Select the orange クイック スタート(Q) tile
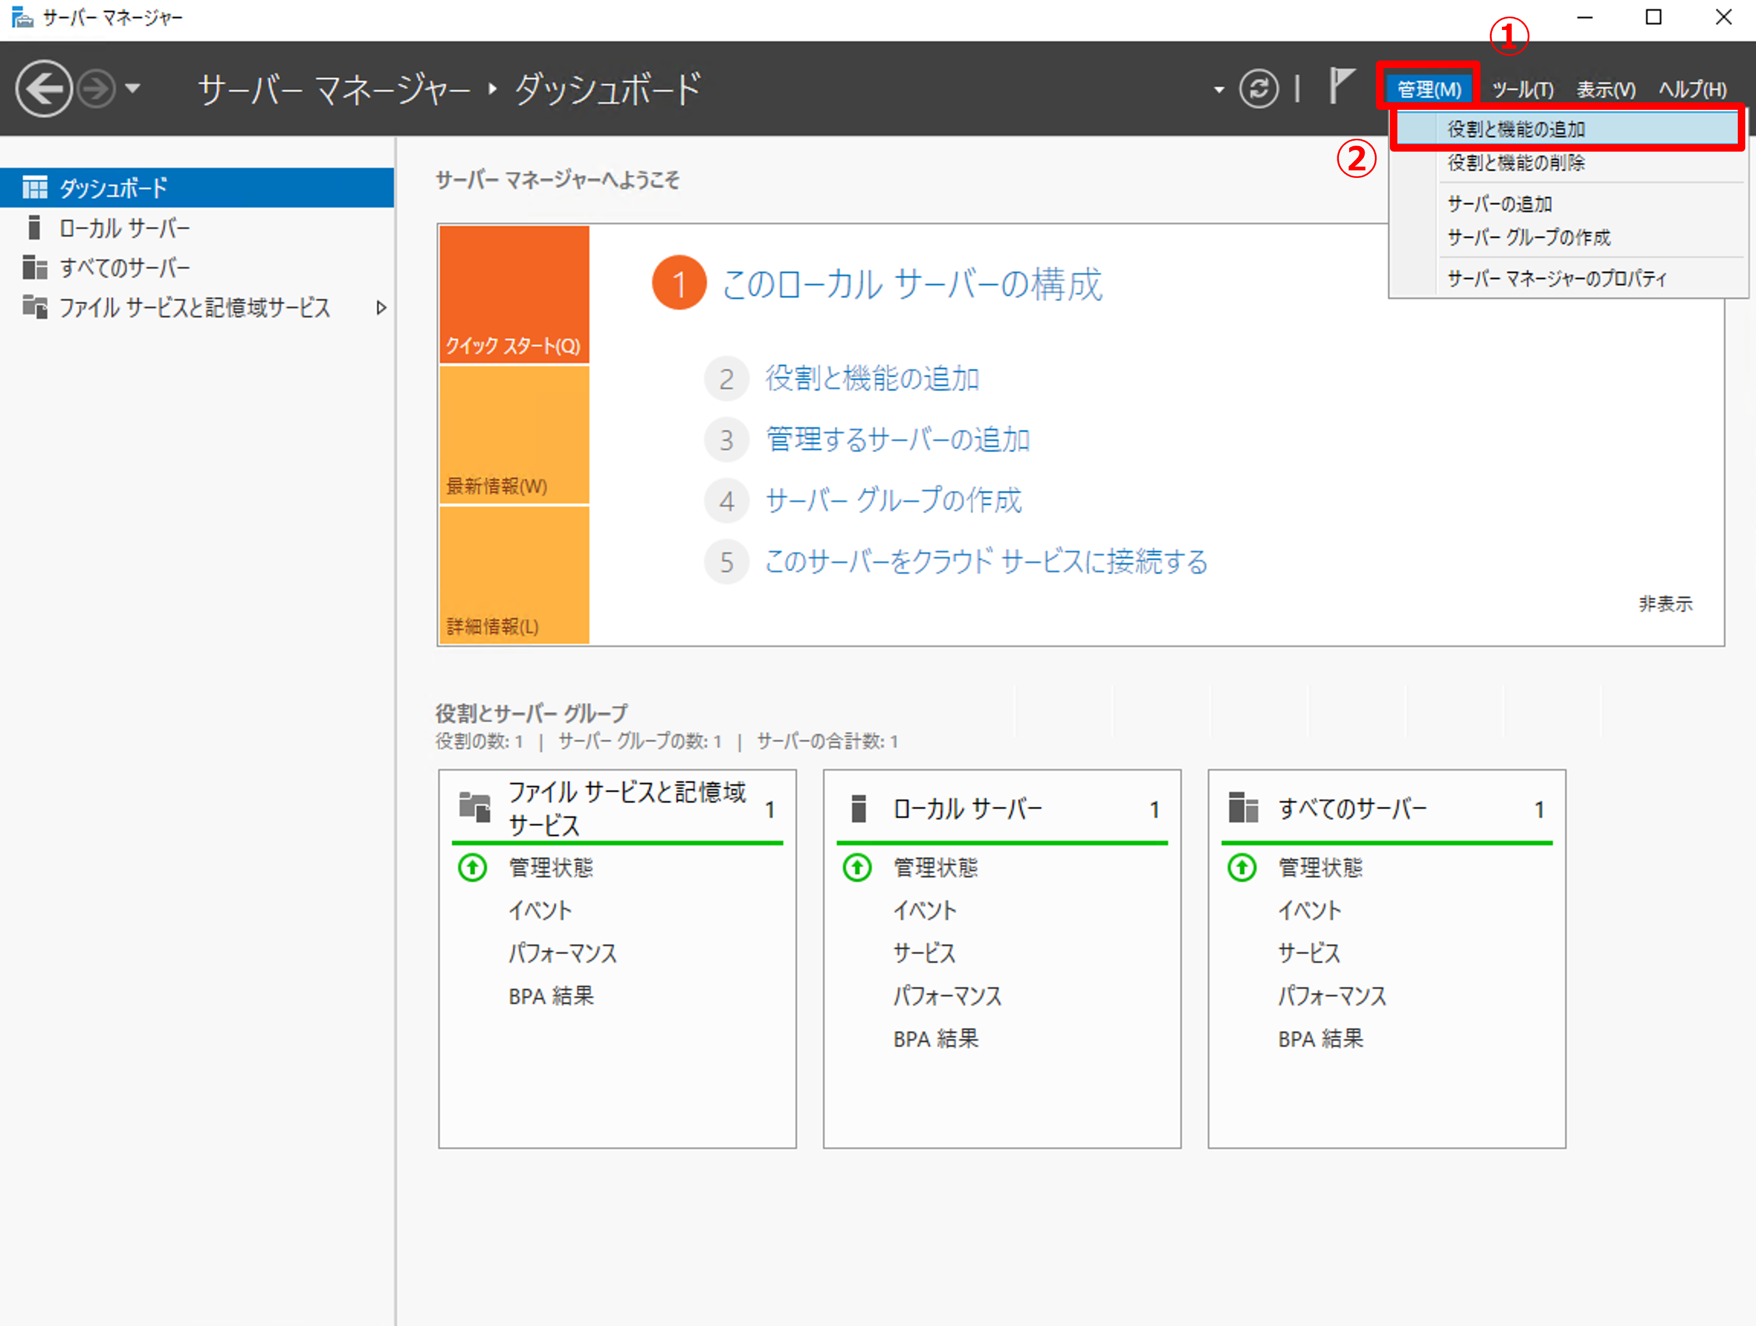Viewport: 1756px width, 1326px height. [515, 295]
